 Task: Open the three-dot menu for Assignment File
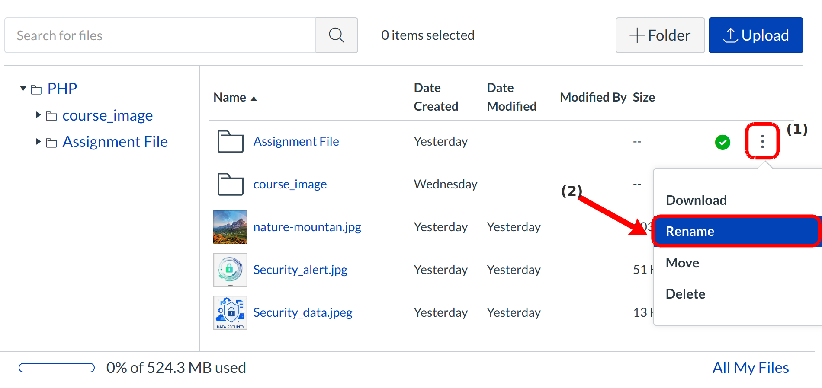[x=762, y=141]
